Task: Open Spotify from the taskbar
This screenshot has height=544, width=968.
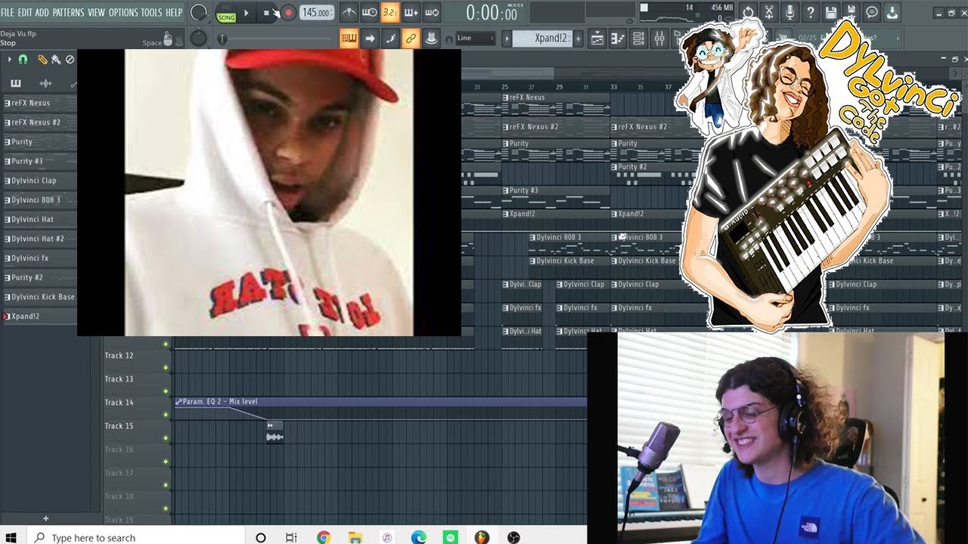Action: [x=450, y=537]
